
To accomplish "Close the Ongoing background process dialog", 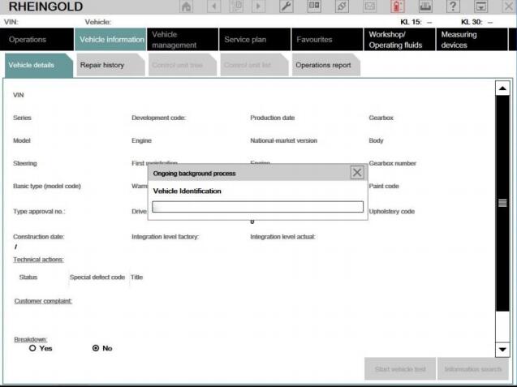I will click(x=357, y=172).
